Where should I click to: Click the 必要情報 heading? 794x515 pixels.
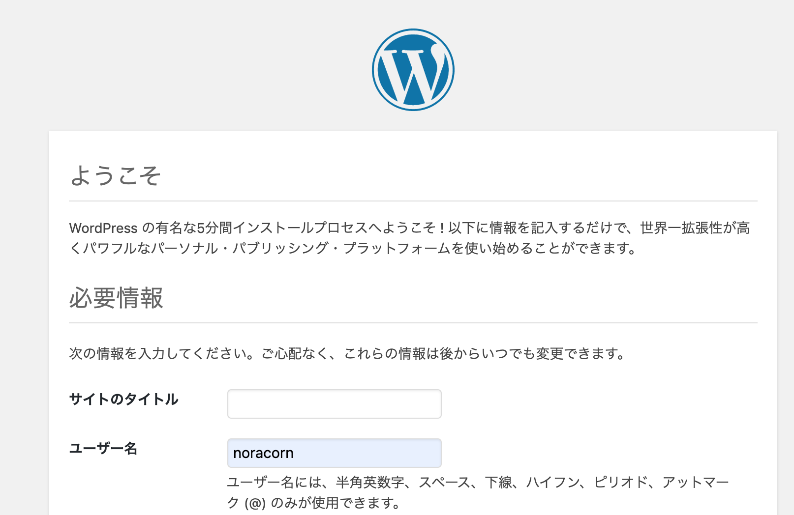[x=116, y=298]
